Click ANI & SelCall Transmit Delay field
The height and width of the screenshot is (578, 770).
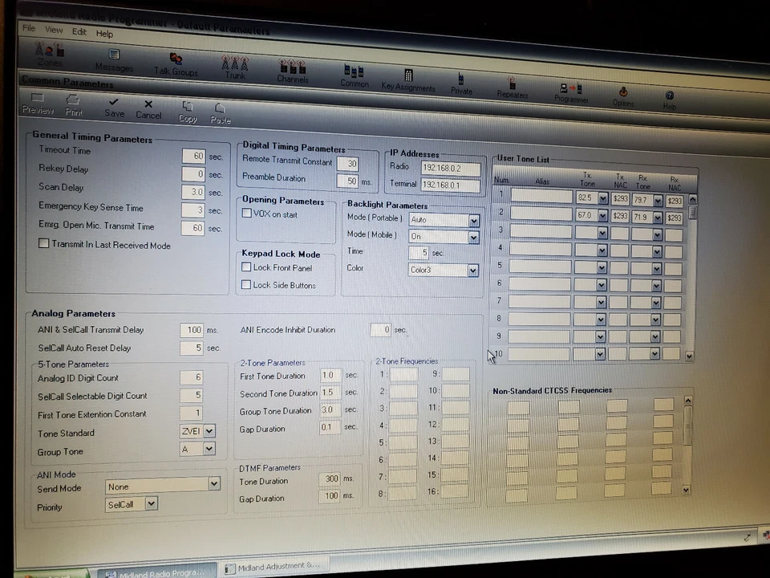point(192,330)
